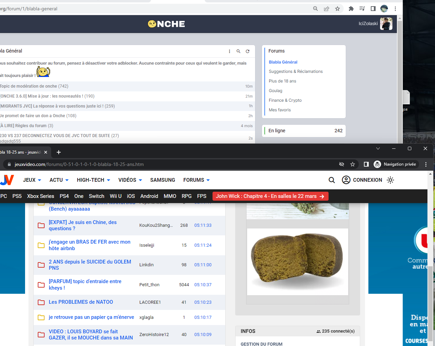
Task: Open the extensions puzzle icon in Onche window
Action: point(351,9)
